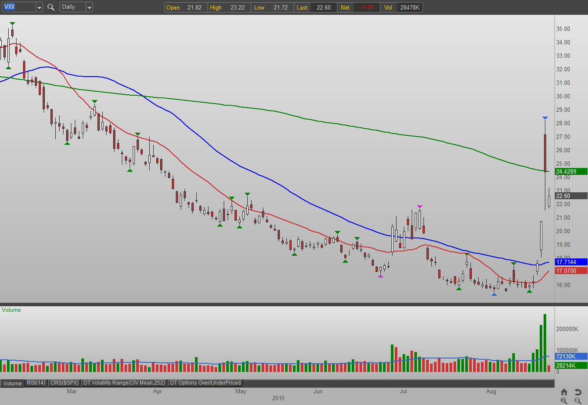Click the magenta triangle marker above the July high
The height and width of the screenshot is (405, 588).
pyautogui.click(x=420, y=207)
